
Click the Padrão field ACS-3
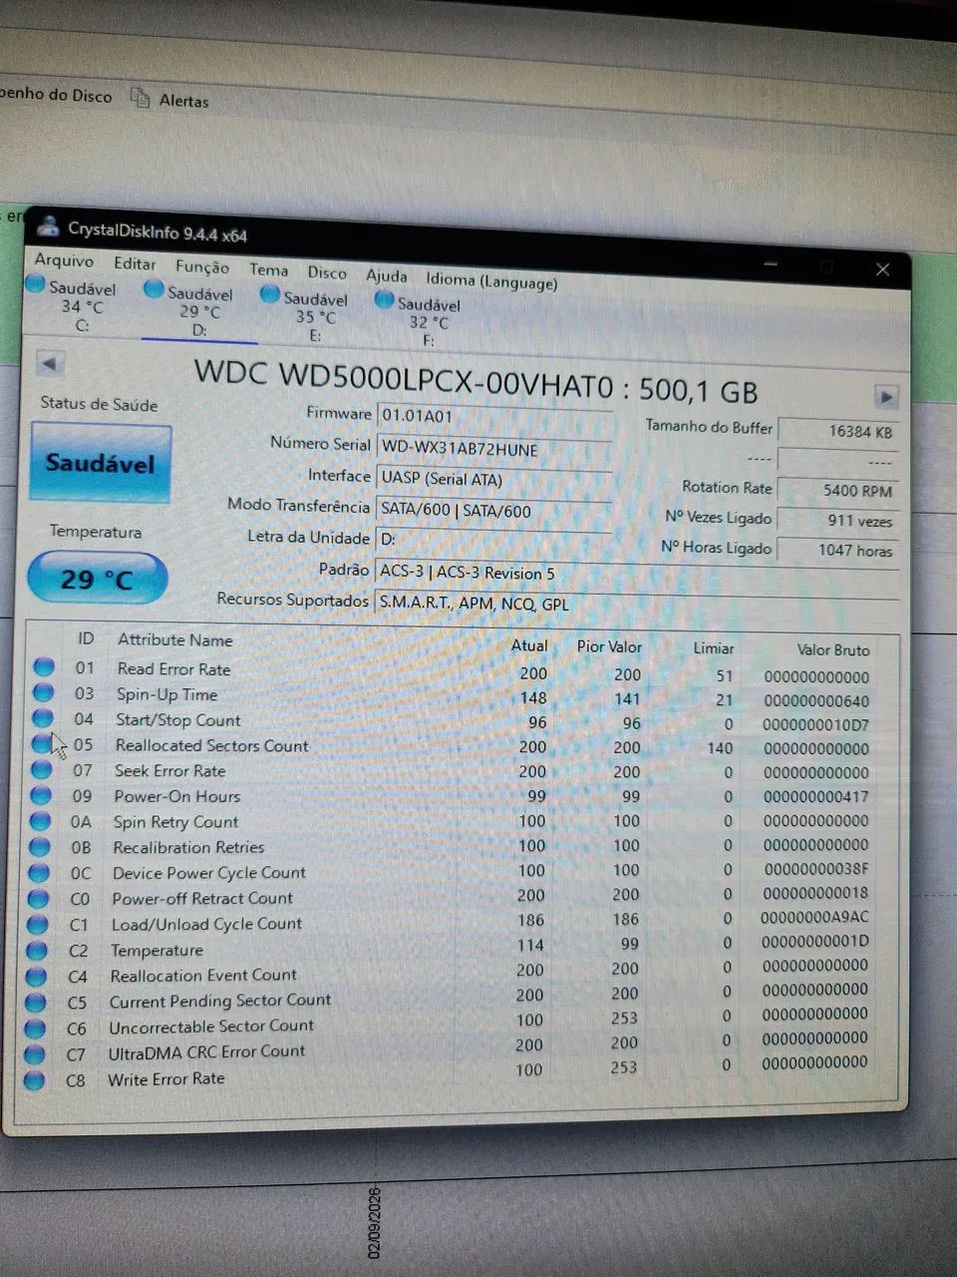click(638, 573)
